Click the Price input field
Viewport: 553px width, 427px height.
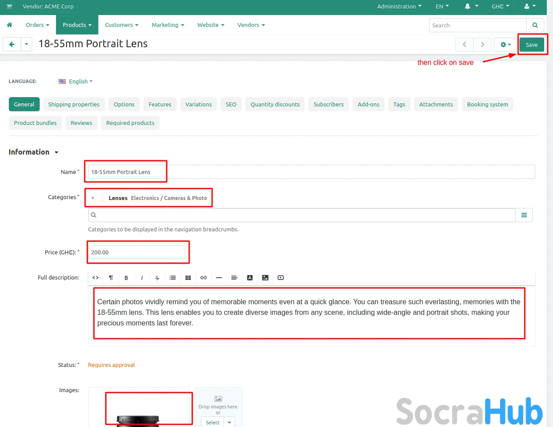coord(137,252)
